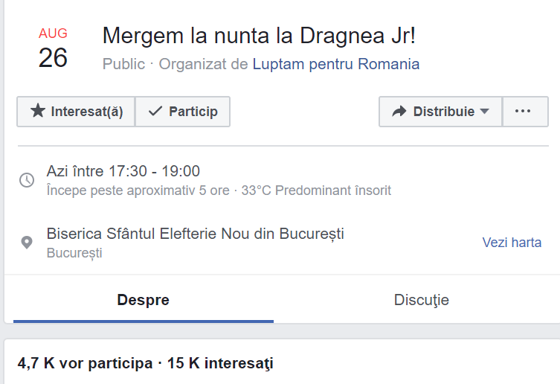The width and height of the screenshot is (560, 384).
Task: Click the checkmark icon on Particip
Action: pyautogui.click(x=155, y=112)
